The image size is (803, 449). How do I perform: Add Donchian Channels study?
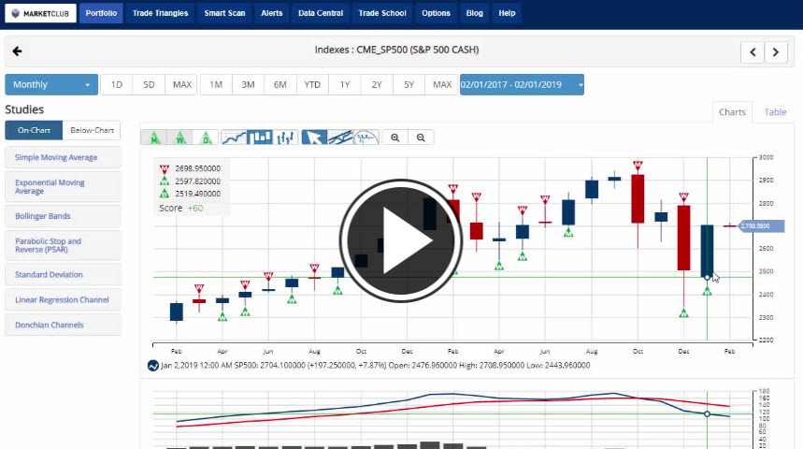[x=63, y=325]
